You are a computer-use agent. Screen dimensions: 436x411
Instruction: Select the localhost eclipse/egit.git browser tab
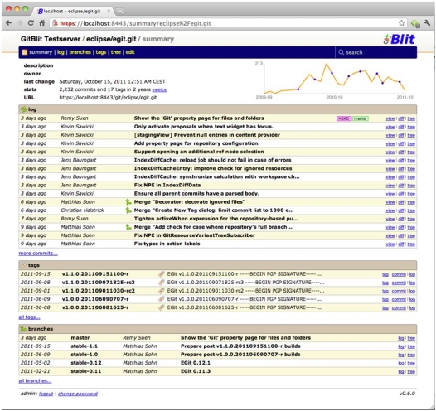(x=74, y=11)
